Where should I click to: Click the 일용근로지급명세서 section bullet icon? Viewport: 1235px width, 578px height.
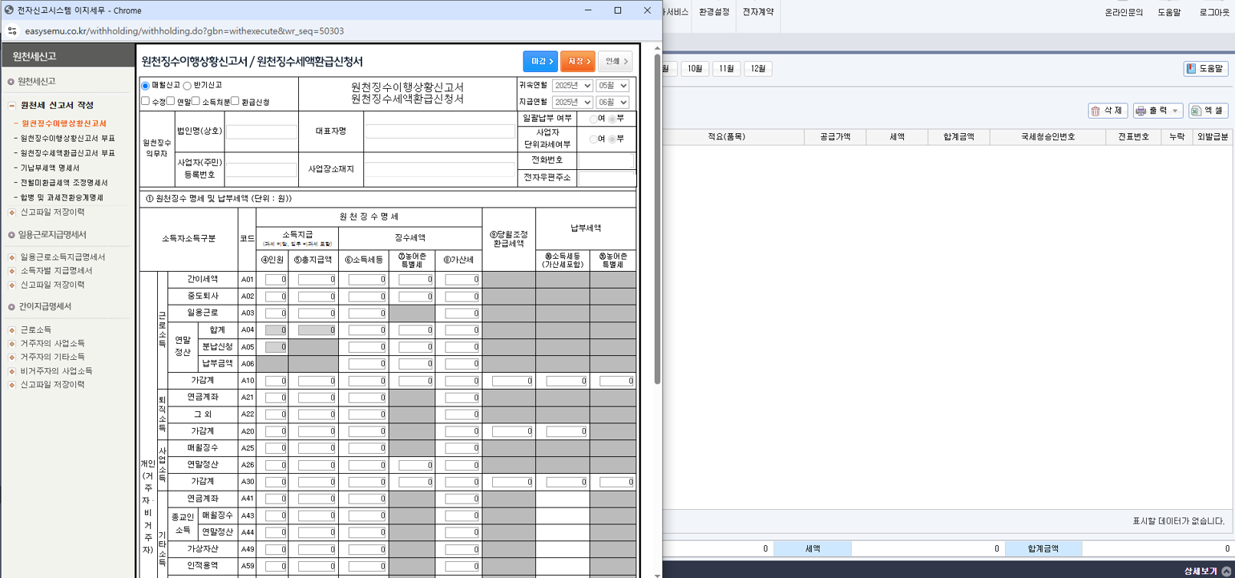(11, 235)
